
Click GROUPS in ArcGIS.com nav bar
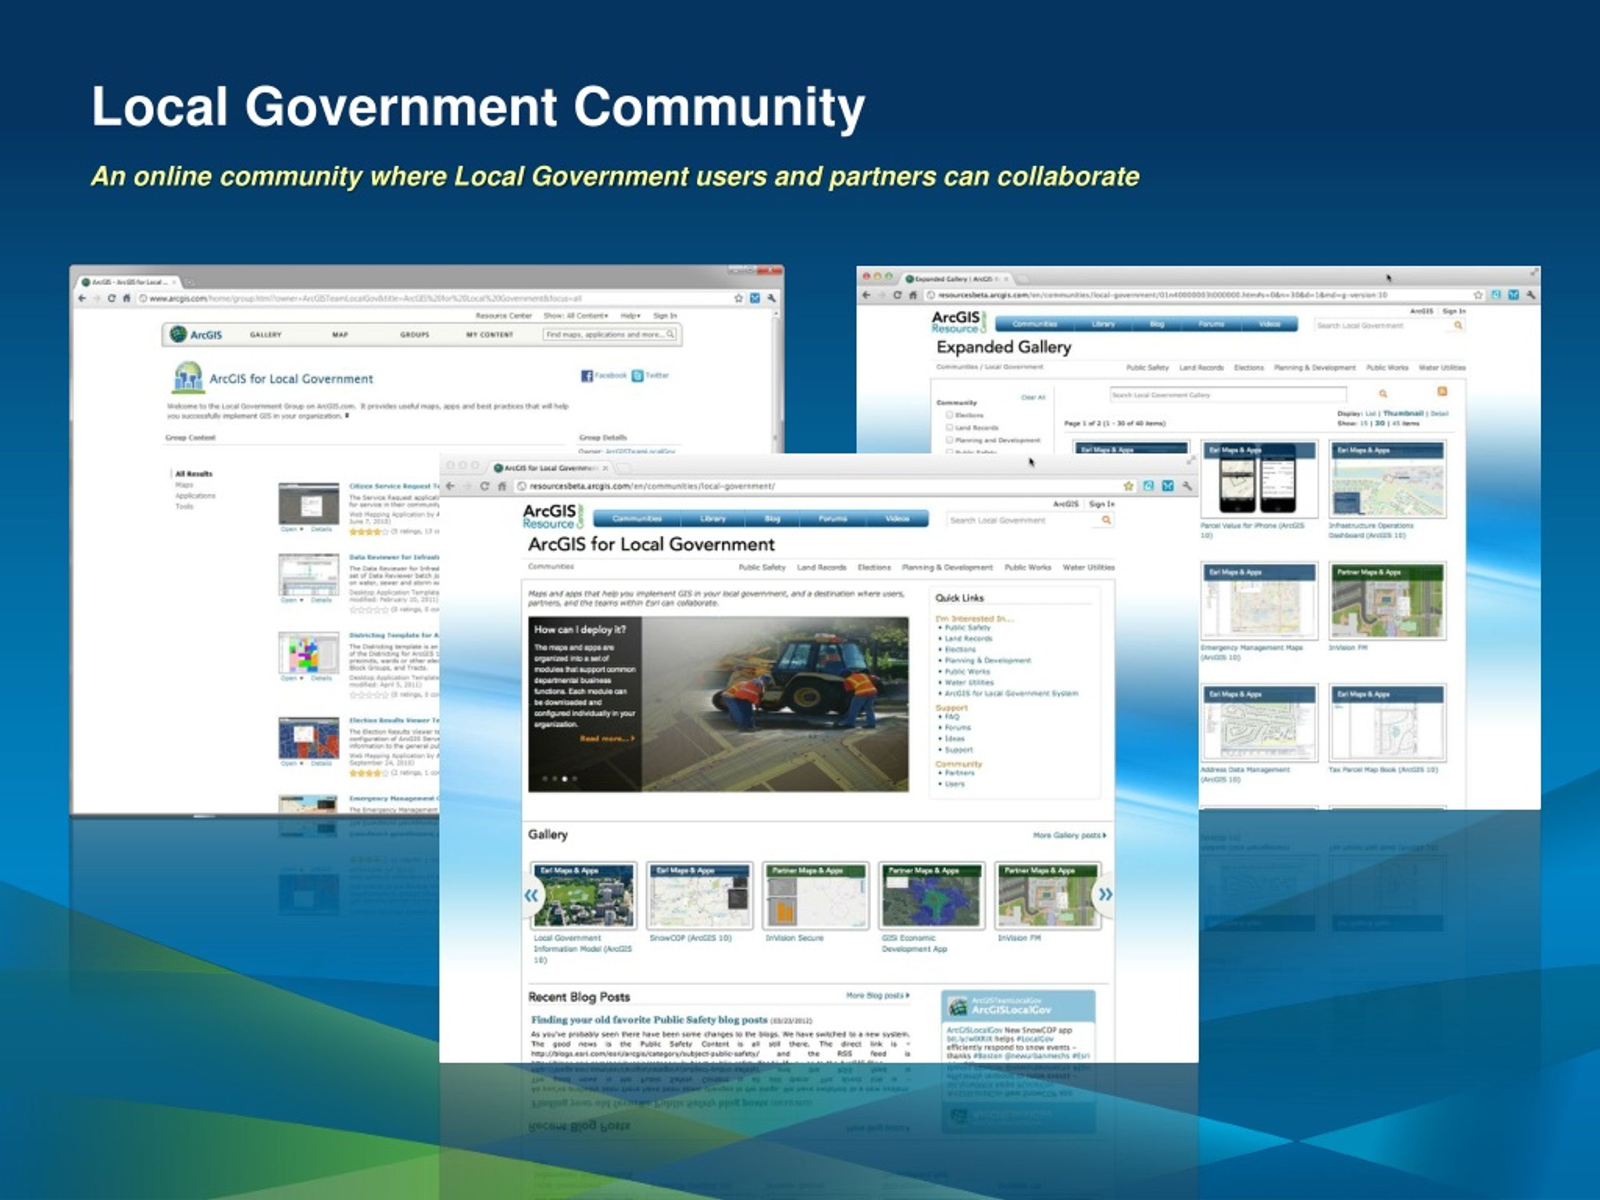click(414, 335)
